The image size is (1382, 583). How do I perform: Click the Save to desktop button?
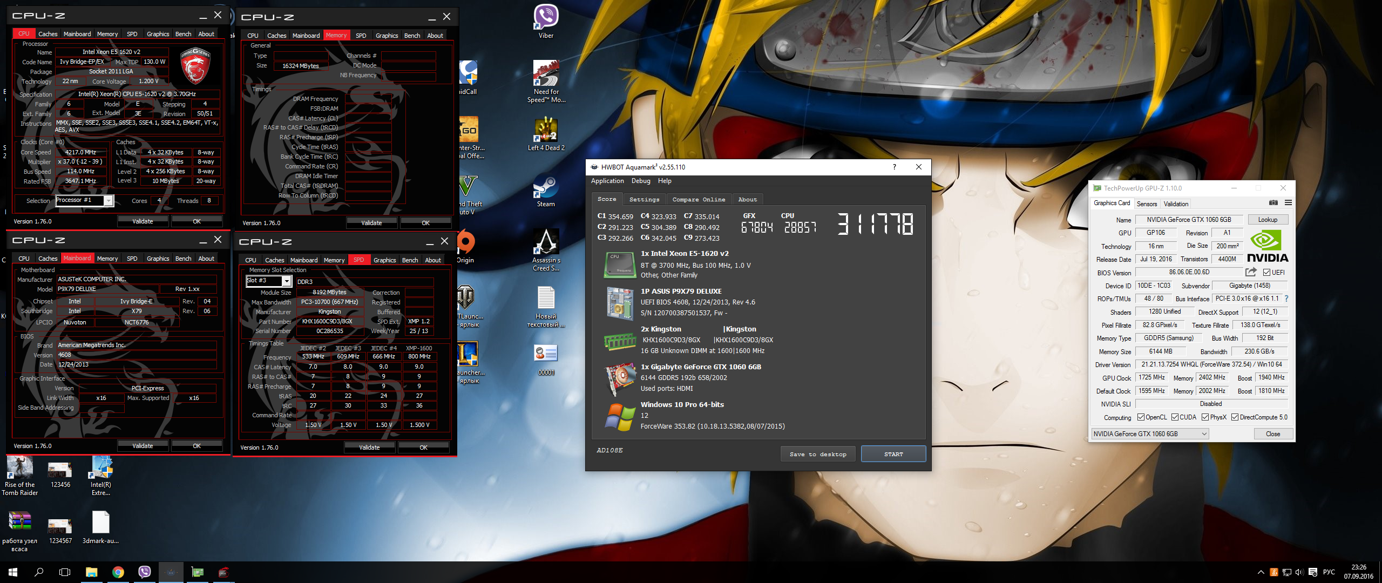[x=817, y=455]
